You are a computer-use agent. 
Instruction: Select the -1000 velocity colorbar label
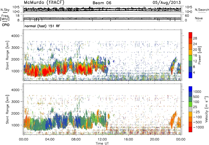pos(199,127)
